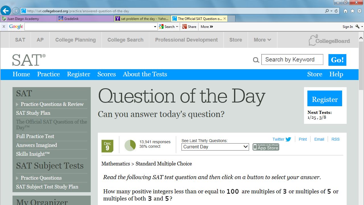This screenshot has width=364, height=205.
Task: Click Sign In on the Google toolbar
Action: tap(348, 26)
